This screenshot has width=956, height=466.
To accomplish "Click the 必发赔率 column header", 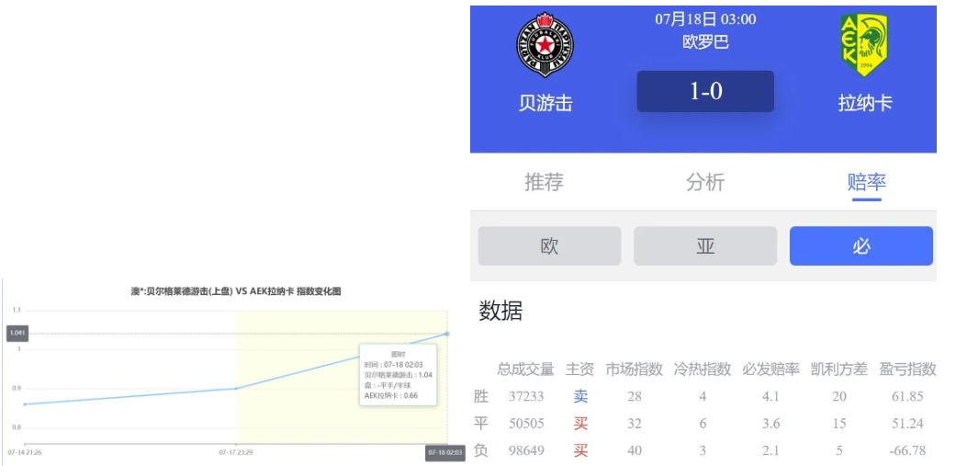I will coord(770,369).
